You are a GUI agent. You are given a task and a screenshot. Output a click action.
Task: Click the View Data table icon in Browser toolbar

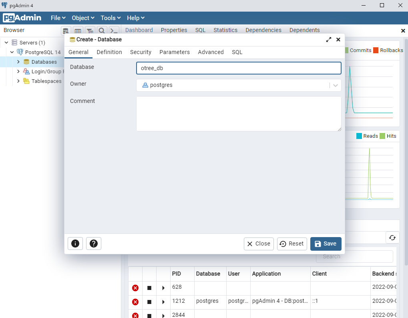point(78,31)
